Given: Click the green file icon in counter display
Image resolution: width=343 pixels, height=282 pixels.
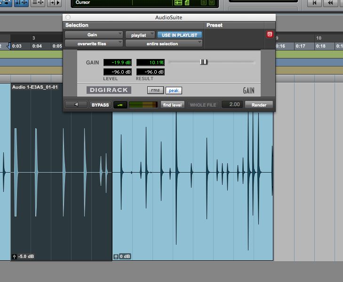Looking at the screenshot, I should pos(187,3).
